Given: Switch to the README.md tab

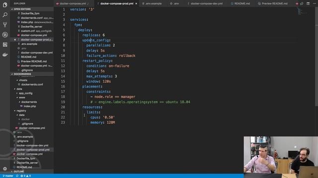Looking at the screenshot, I should pos(240,3).
